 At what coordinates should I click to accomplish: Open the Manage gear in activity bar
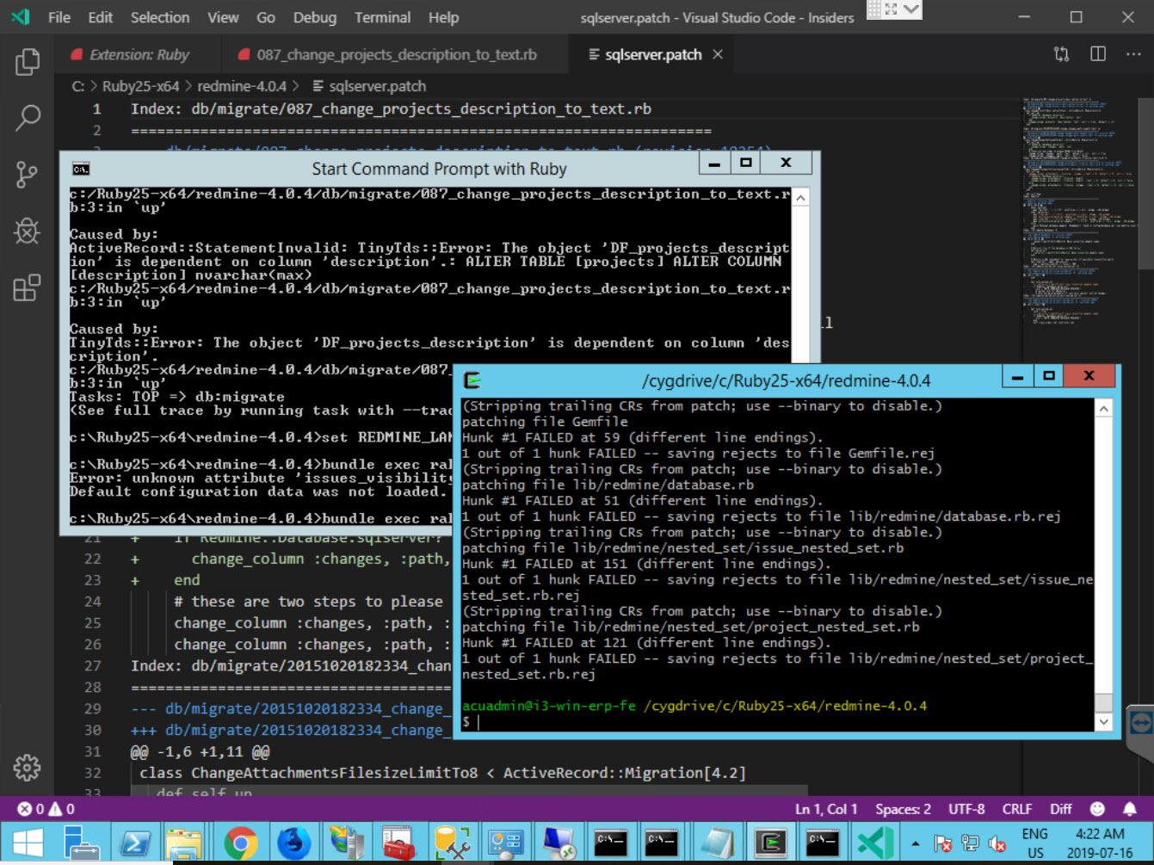tap(27, 767)
